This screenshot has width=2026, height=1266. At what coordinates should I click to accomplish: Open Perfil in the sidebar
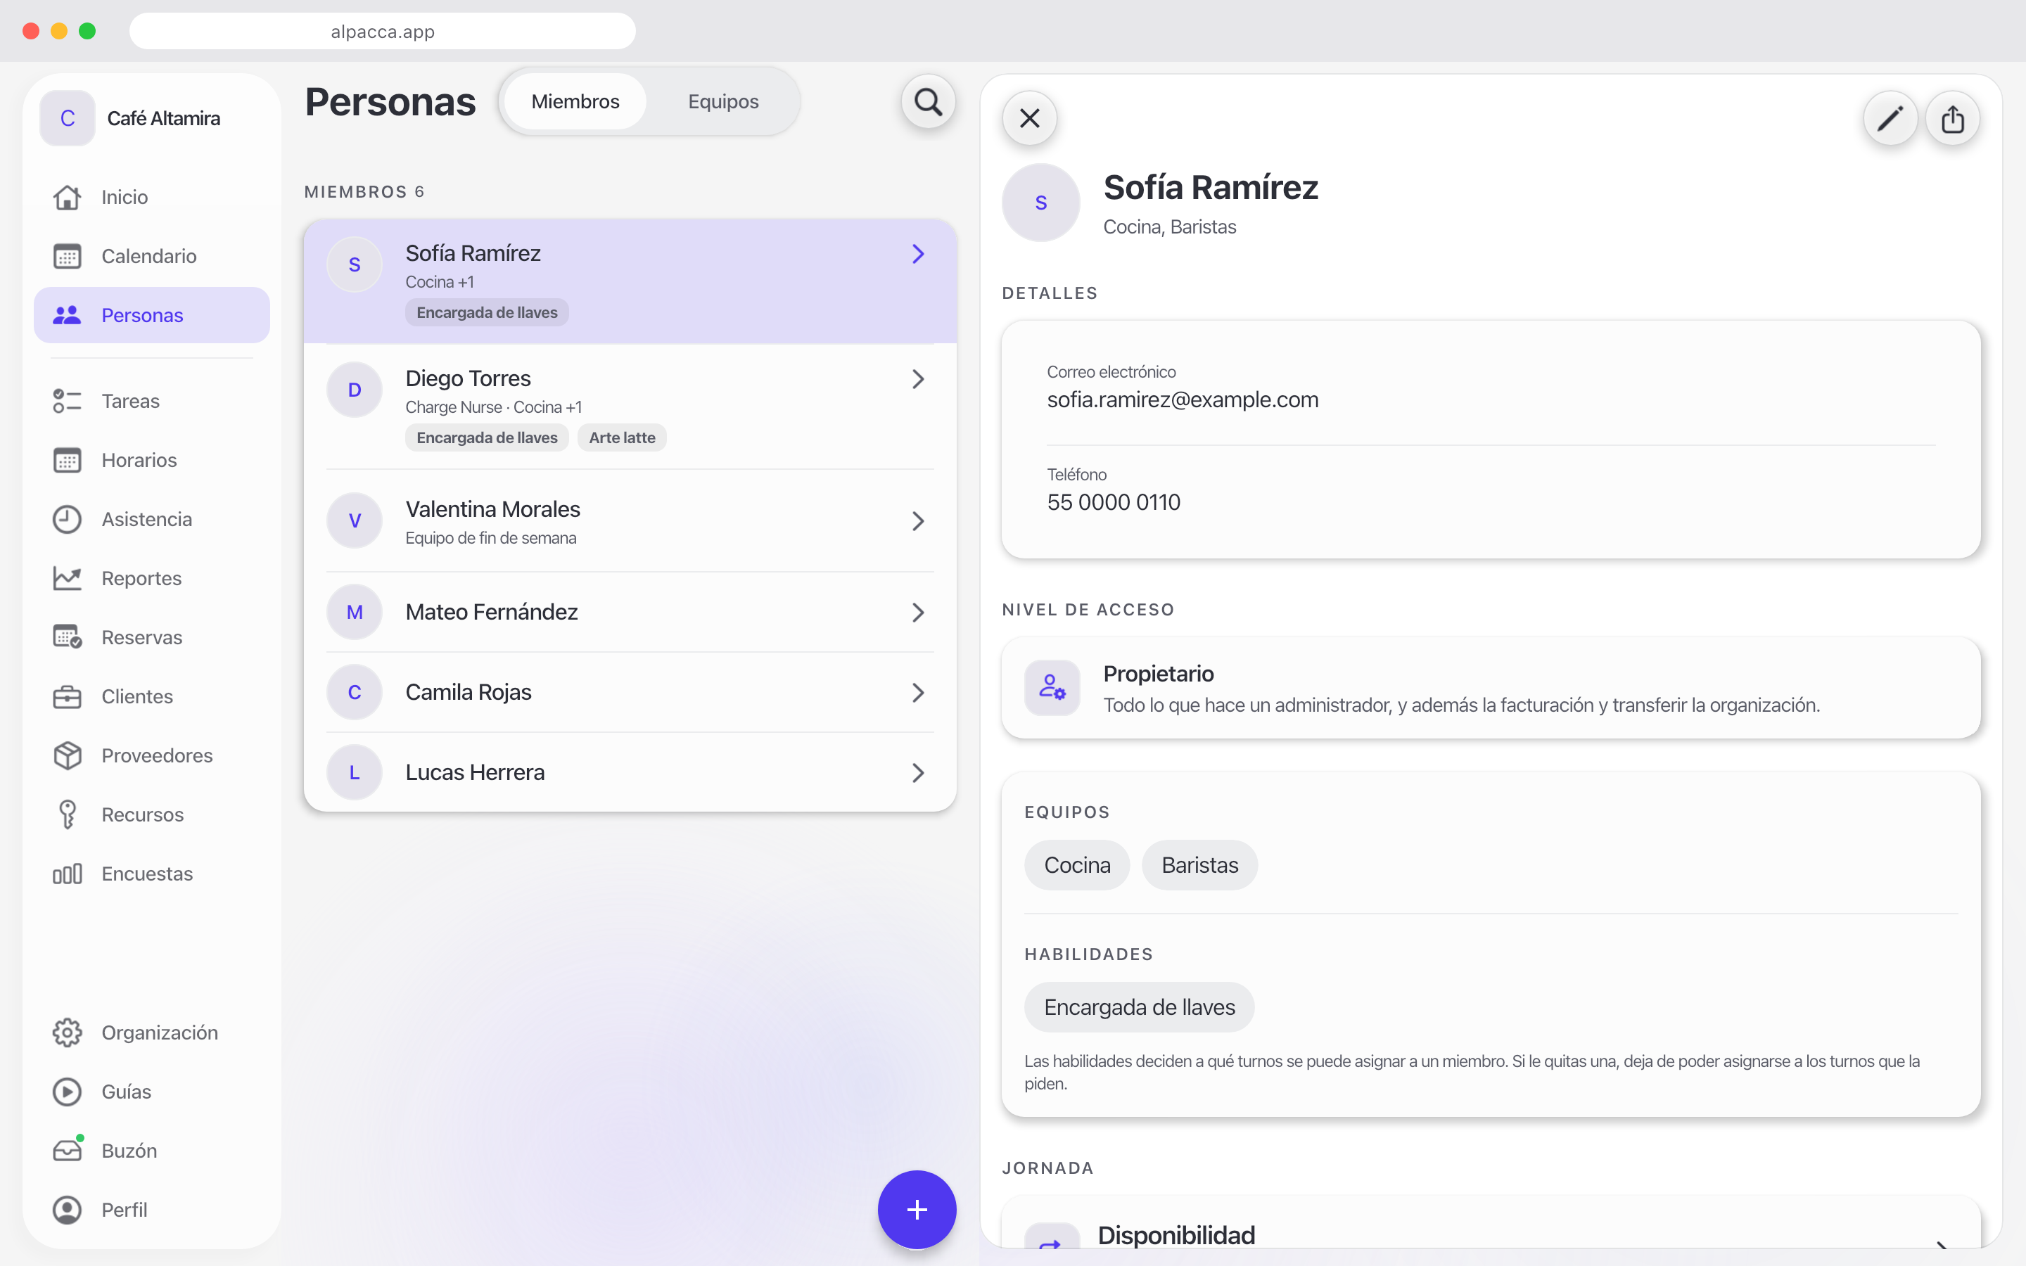click(x=151, y=1210)
